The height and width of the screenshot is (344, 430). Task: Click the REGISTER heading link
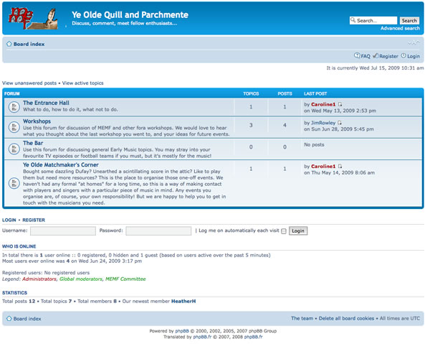point(34,220)
